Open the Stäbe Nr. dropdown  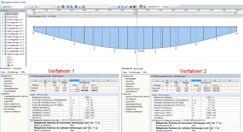coord(26,7)
